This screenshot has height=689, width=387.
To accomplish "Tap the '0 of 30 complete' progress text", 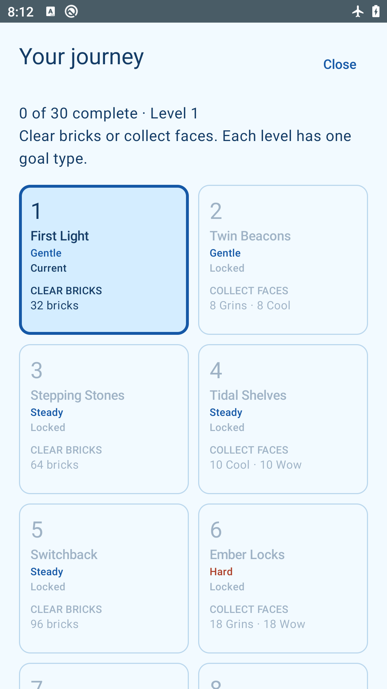I will point(78,113).
